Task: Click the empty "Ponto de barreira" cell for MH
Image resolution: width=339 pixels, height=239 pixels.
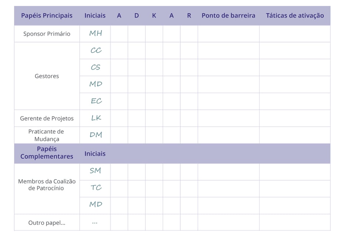Action: tap(228, 34)
